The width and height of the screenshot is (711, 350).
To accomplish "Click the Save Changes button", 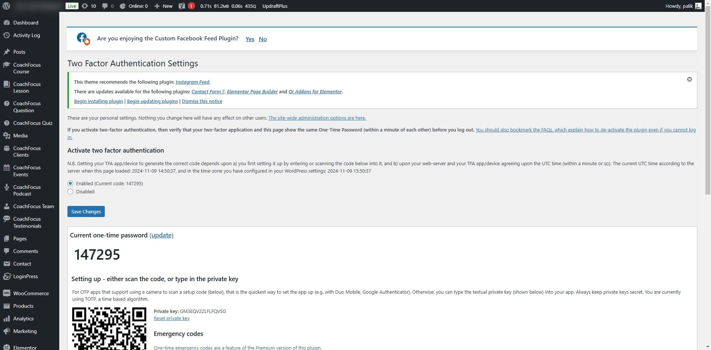I will coord(86,211).
